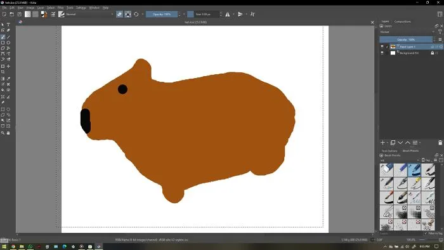The height and width of the screenshot is (250, 444).
Task: Open an existing document from toolbar
Action: coord(12,14)
